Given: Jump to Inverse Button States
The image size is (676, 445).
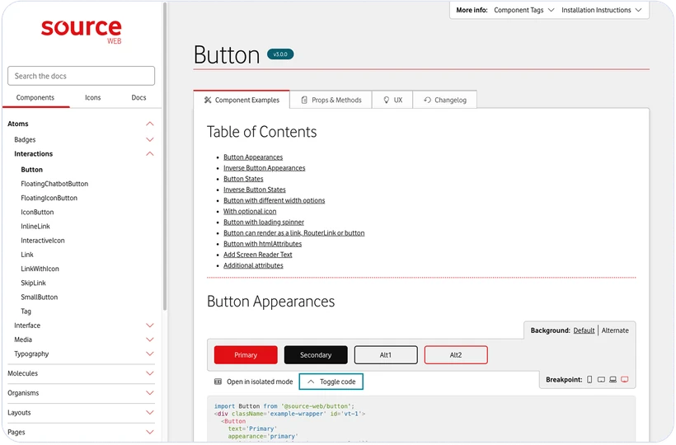Looking at the screenshot, I should click(255, 190).
